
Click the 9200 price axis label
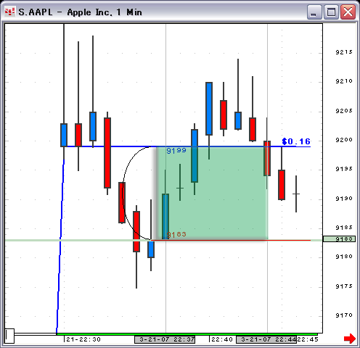[344, 140]
